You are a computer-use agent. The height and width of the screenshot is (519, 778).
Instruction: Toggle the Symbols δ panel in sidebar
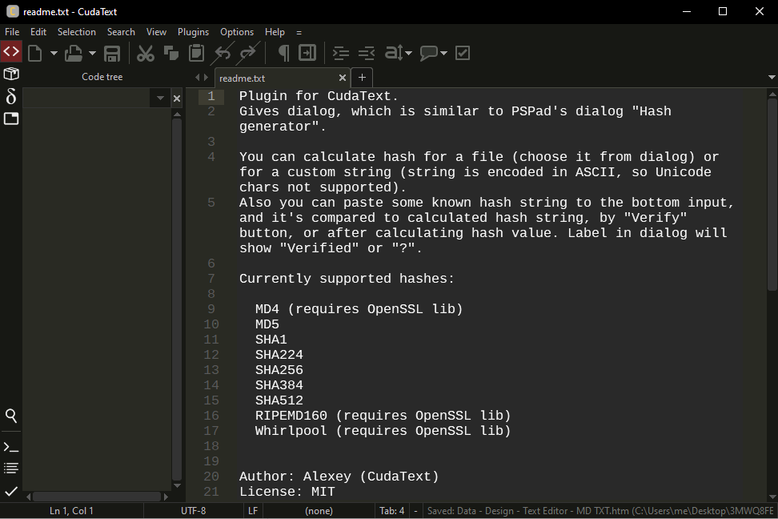click(x=11, y=96)
